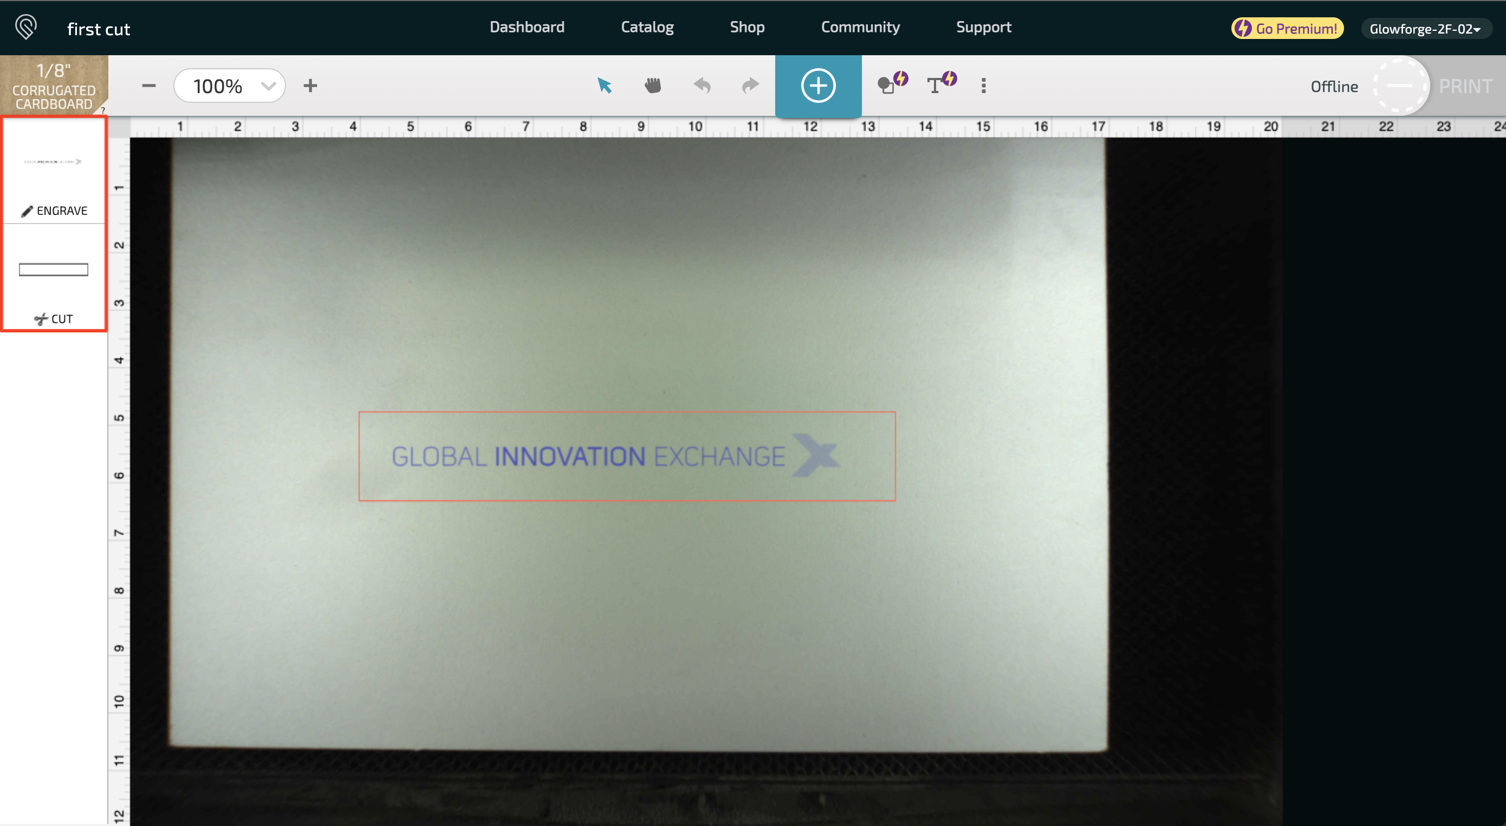This screenshot has height=826, width=1506.
Task: Click the Add Artwork plus button
Action: pos(818,86)
